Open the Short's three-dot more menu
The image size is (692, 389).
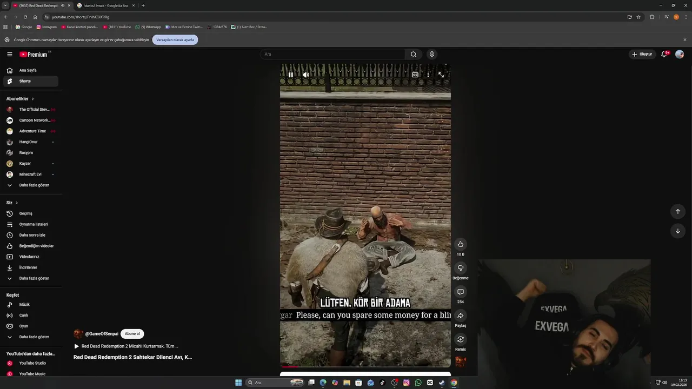(428, 75)
